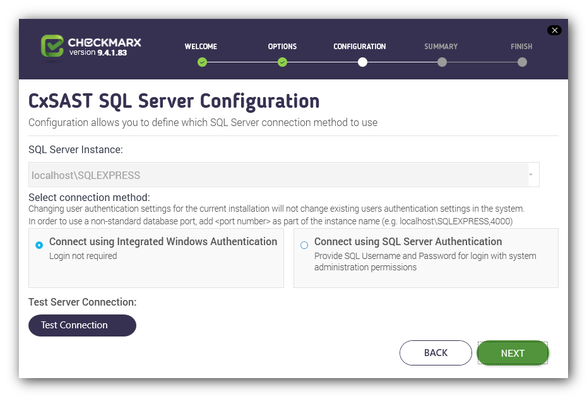Select the SUMMARY step label
The height and width of the screenshot is (397, 587).
(x=441, y=47)
